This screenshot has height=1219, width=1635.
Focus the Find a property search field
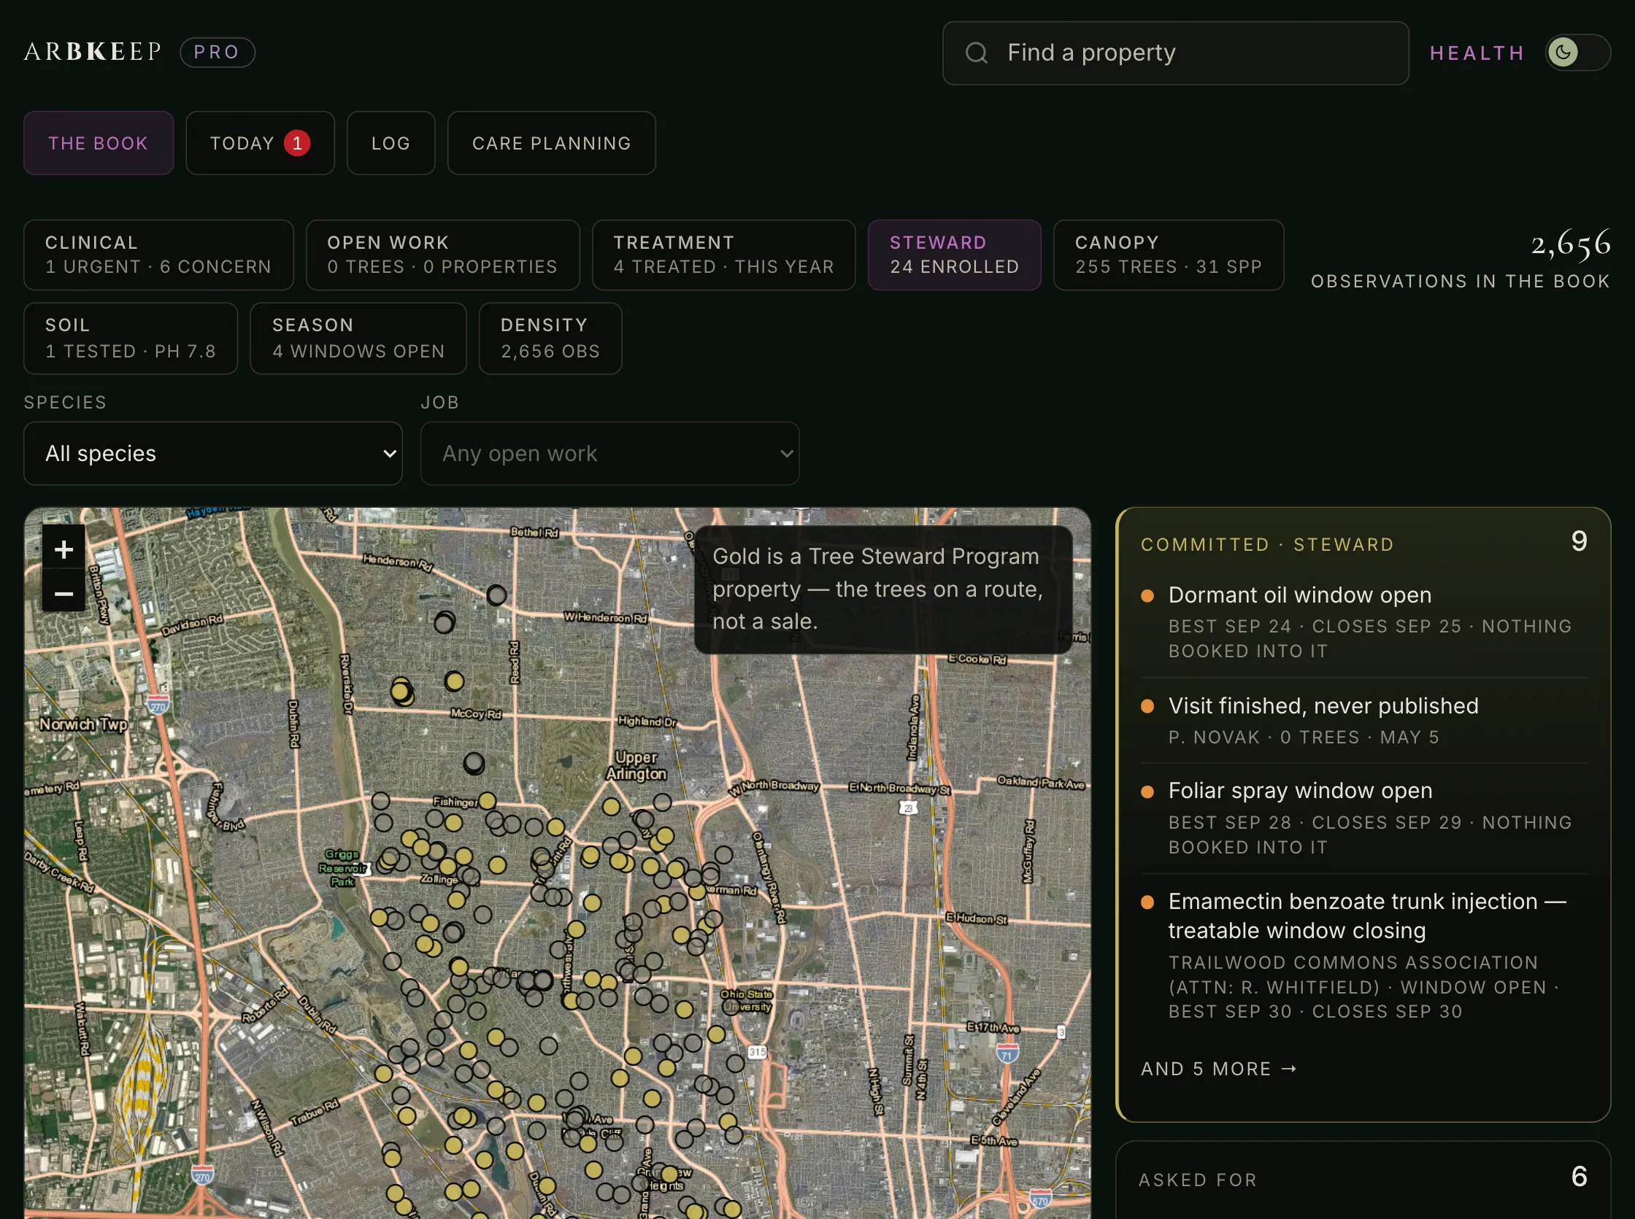(1175, 53)
